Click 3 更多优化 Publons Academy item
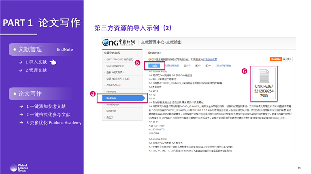The width and height of the screenshot is (311, 174). 54,123
